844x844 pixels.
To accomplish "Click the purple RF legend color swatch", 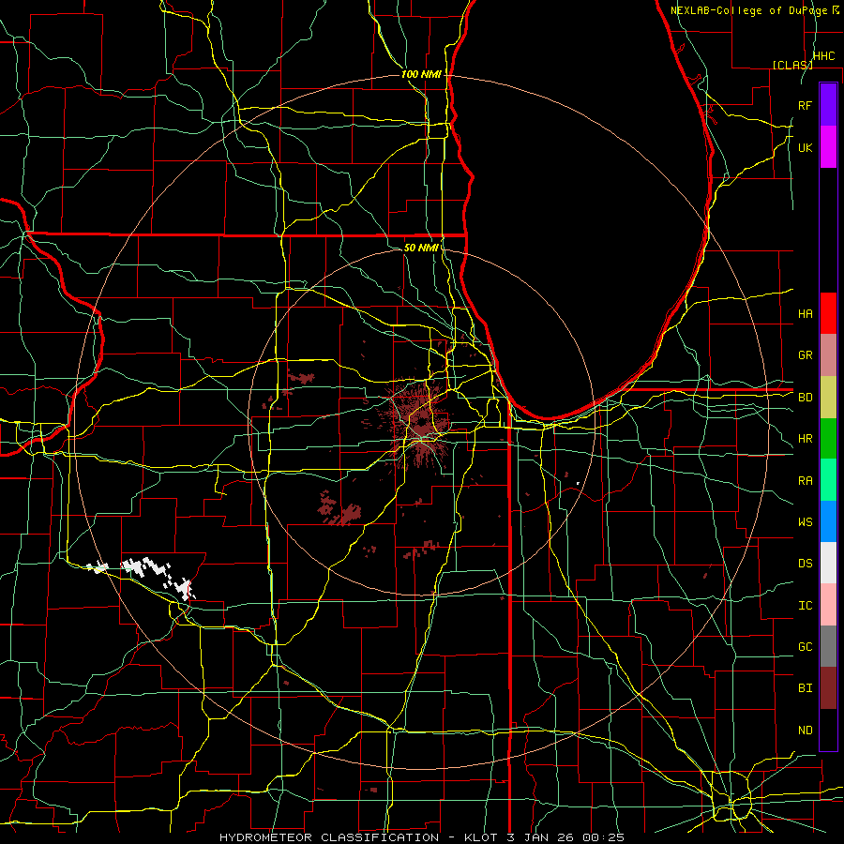I will 828,105.
